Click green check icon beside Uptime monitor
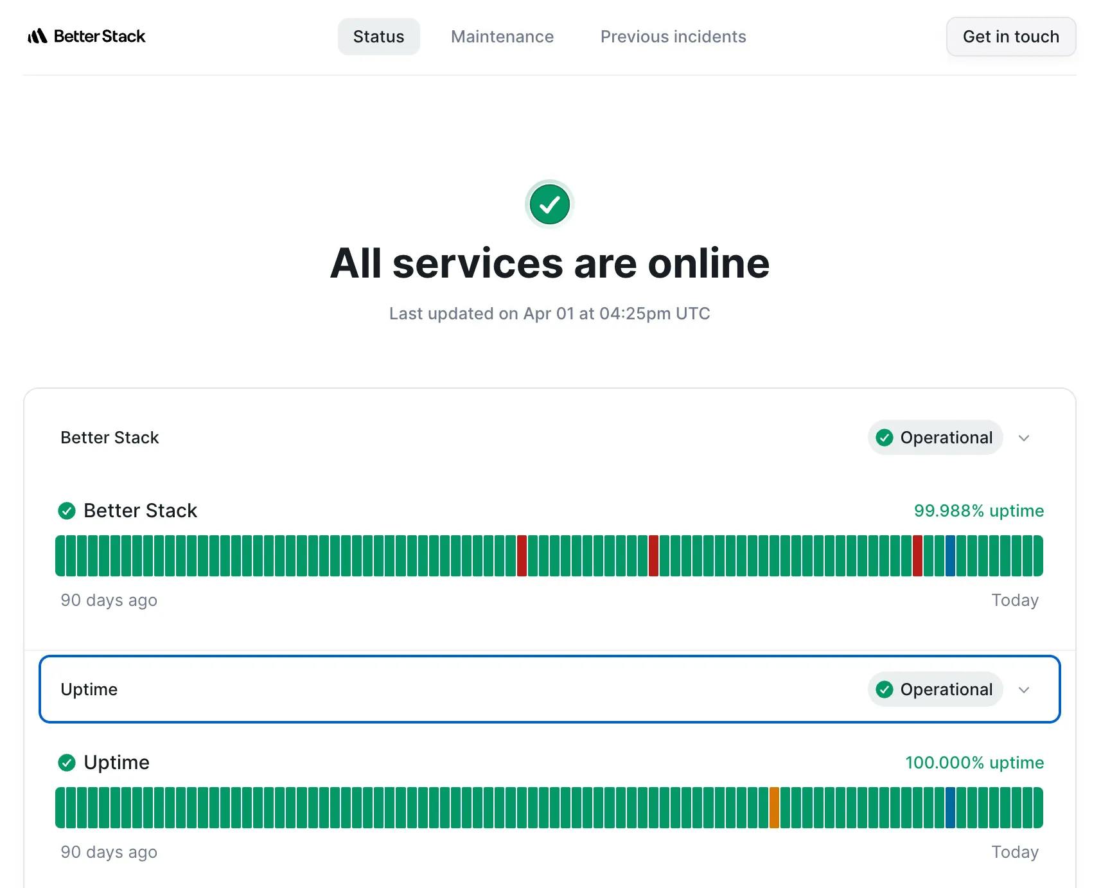The image size is (1101, 888). (67, 763)
